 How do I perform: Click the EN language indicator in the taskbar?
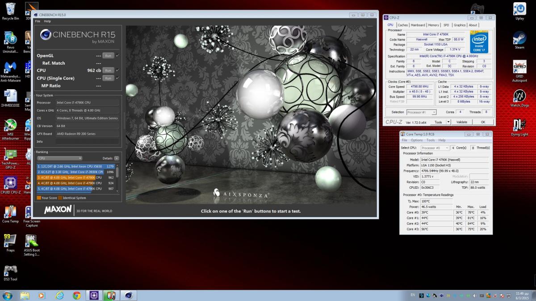click(412, 295)
